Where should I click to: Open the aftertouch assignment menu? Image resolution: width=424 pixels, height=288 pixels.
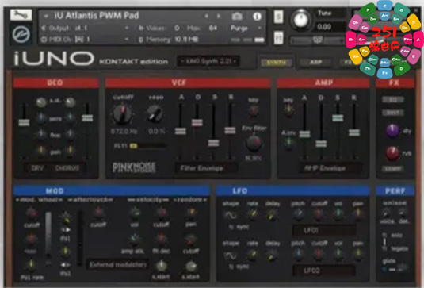click(x=90, y=200)
